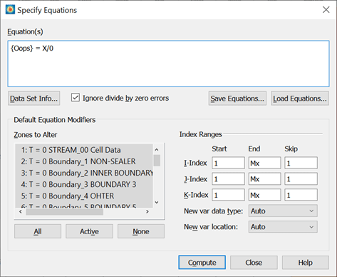The image size is (337, 277).
Task: Click K-Index End field
Action: click(x=264, y=195)
